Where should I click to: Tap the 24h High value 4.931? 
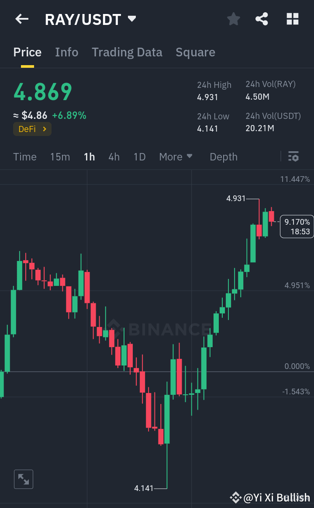coord(208,97)
